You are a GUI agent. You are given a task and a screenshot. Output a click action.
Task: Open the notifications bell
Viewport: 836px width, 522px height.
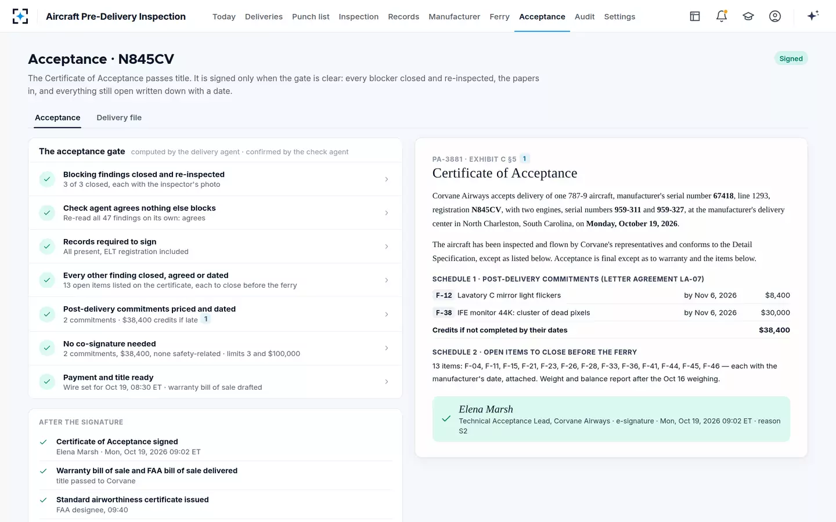pos(722,16)
